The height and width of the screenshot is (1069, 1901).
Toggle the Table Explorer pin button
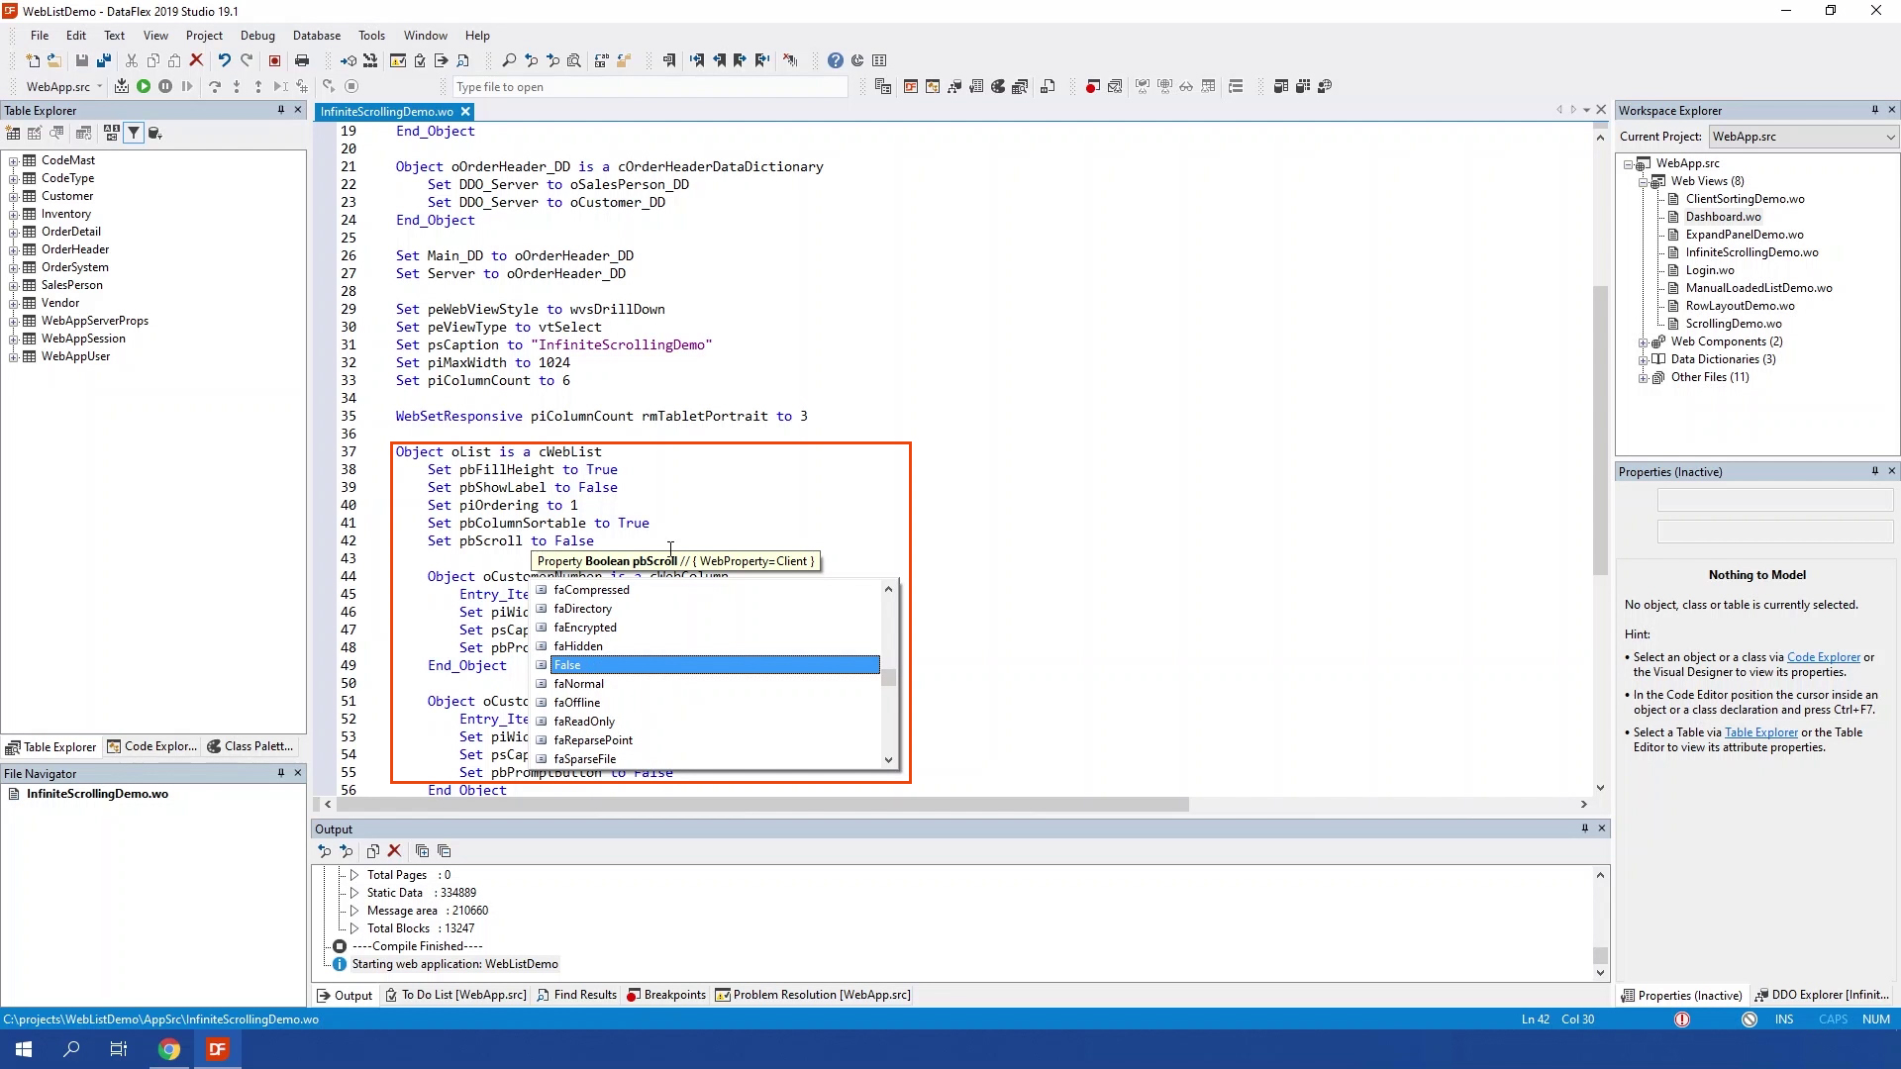[281, 110]
